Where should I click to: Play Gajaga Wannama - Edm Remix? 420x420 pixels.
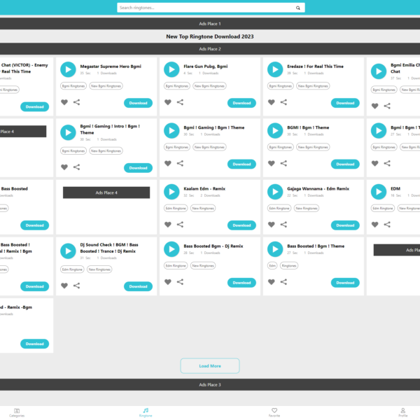pyautogui.click(x=275, y=192)
